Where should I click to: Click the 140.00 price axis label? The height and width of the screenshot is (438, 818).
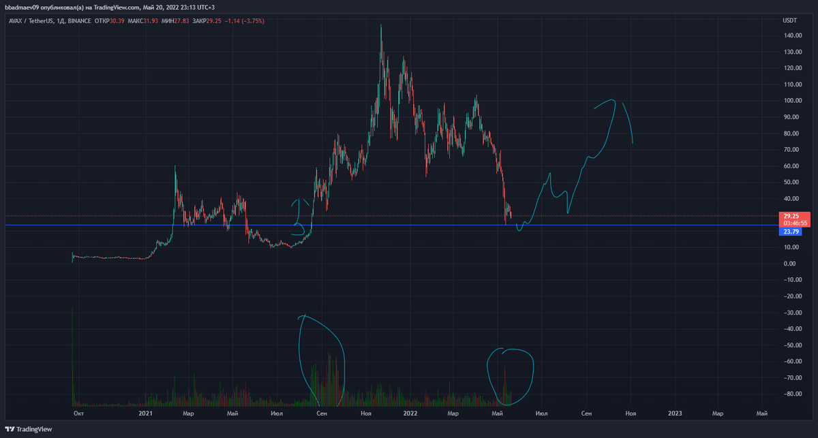[x=792, y=35]
